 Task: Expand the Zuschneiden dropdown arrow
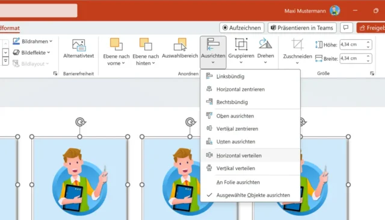point(297,63)
